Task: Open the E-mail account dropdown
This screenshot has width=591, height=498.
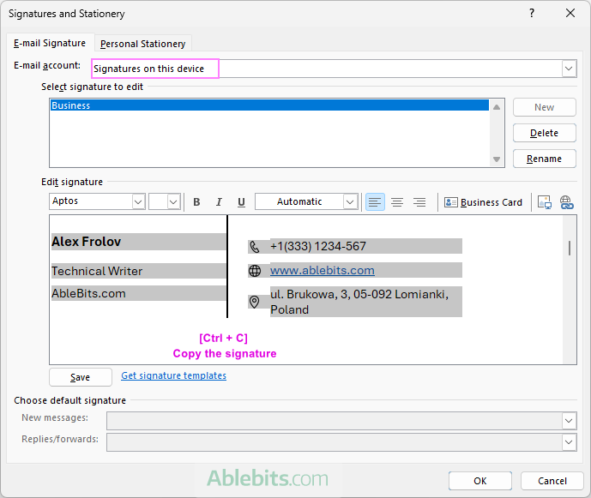Action: pyautogui.click(x=570, y=69)
